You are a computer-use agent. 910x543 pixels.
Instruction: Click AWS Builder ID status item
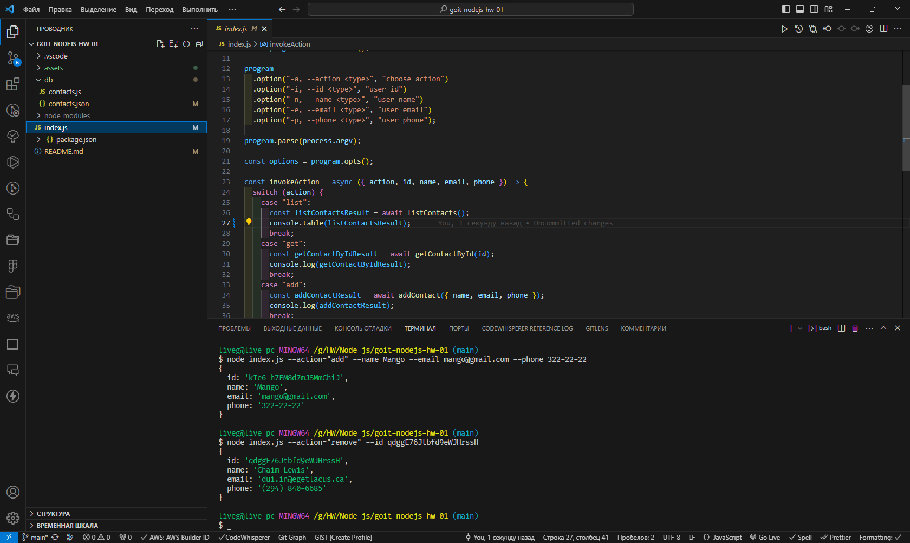tap(175, 537)
